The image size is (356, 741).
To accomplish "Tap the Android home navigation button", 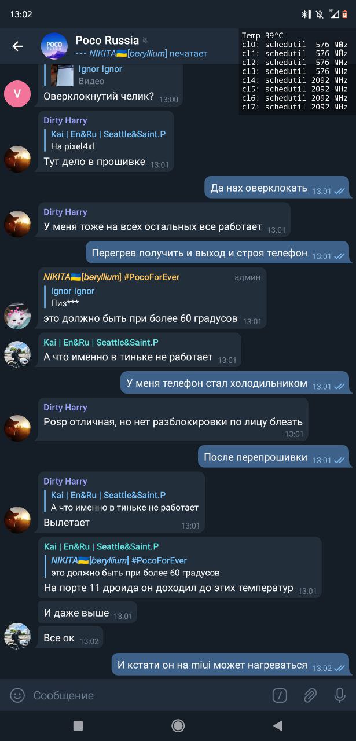I will [x=178, y=725].
